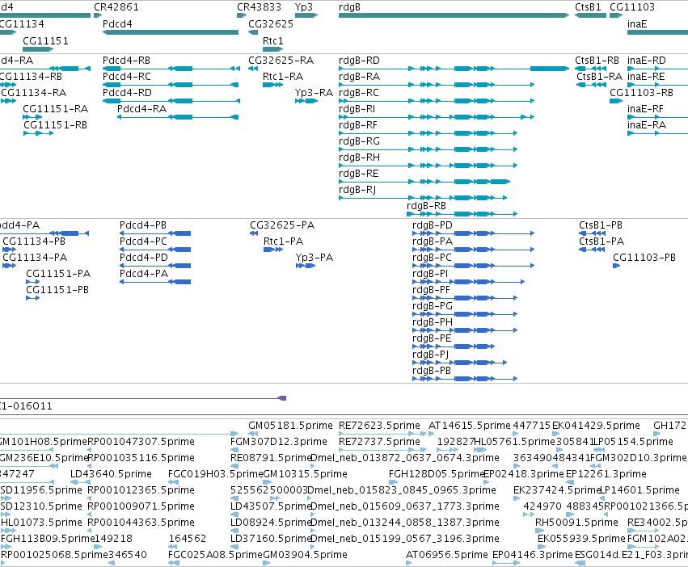Select EST label GM05181.5prime

coord(290,426)
